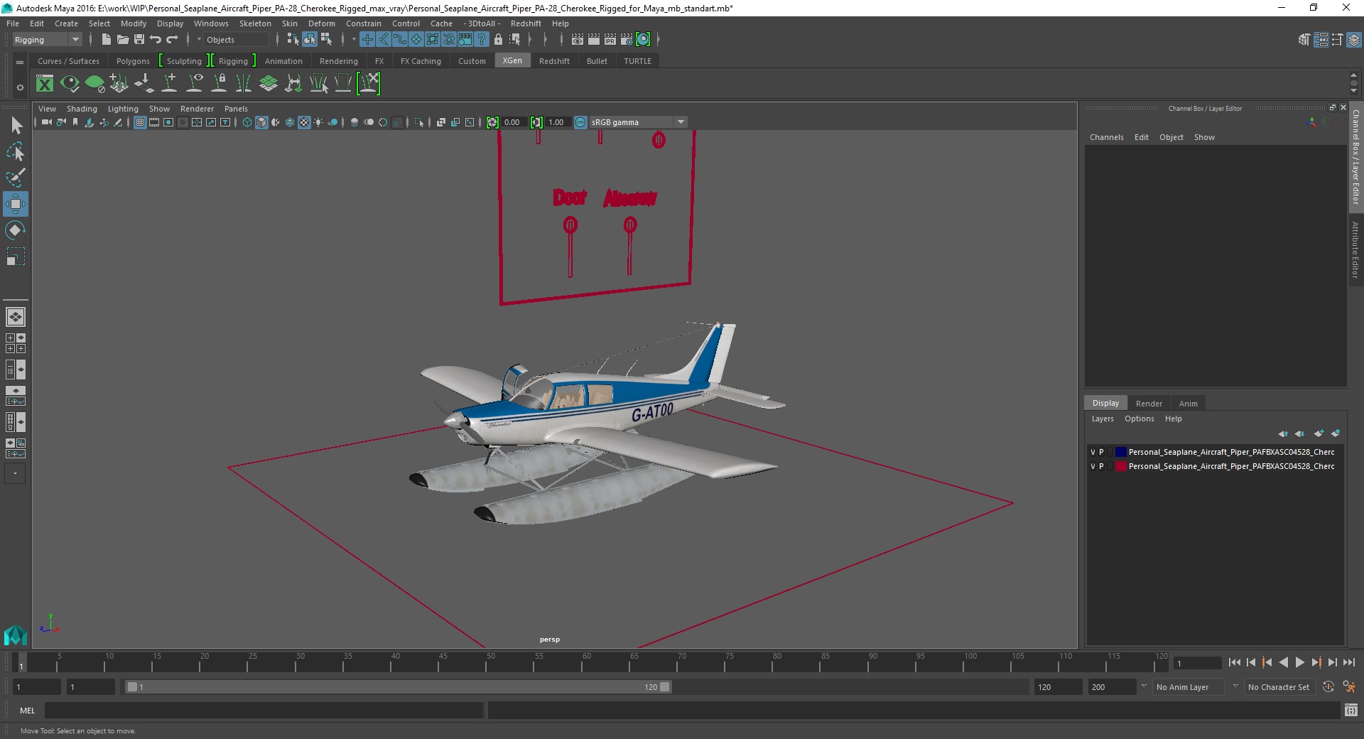Undo the last action
Image resolution: width=1364 pixels, height=739 pixels.
[x=156, y=40]
